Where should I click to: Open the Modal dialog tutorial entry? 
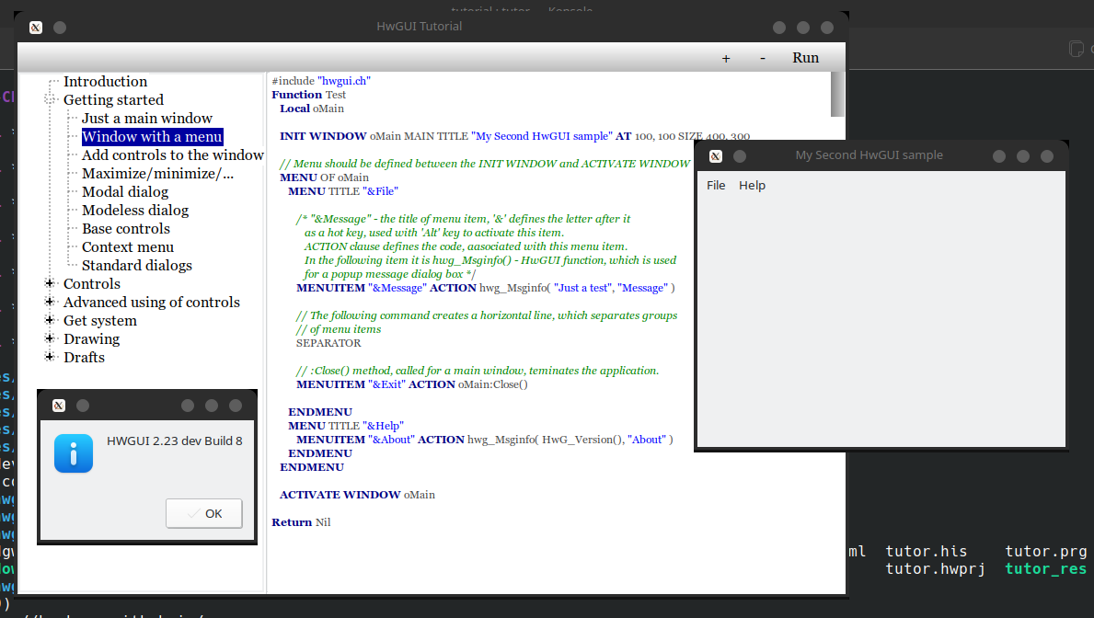click(125, 192)
